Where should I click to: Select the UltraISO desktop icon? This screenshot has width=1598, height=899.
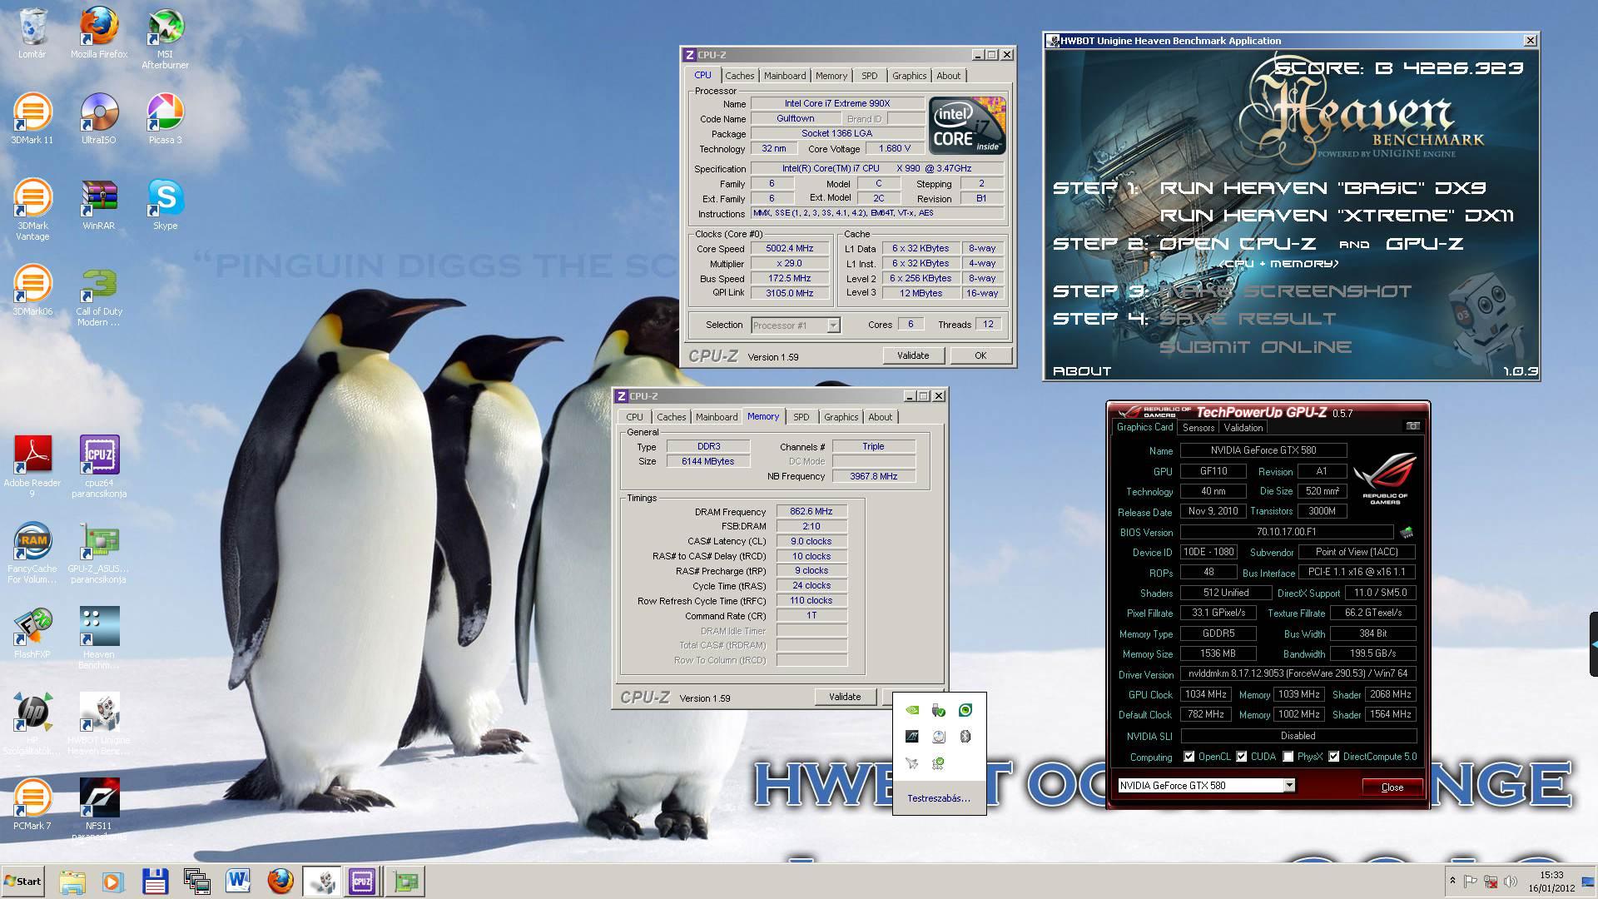(99, 119)
